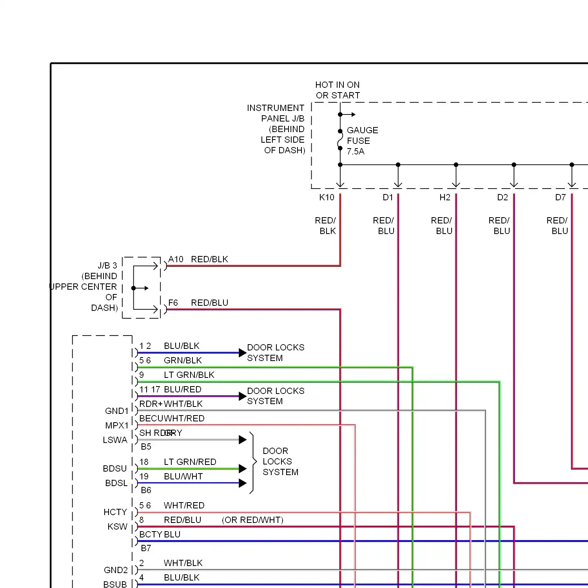Click the "WHT/BLK" label next to RDR+
588x588 pixels.
point(183,404)
